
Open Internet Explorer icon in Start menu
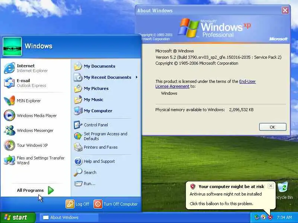pos(9,68)
